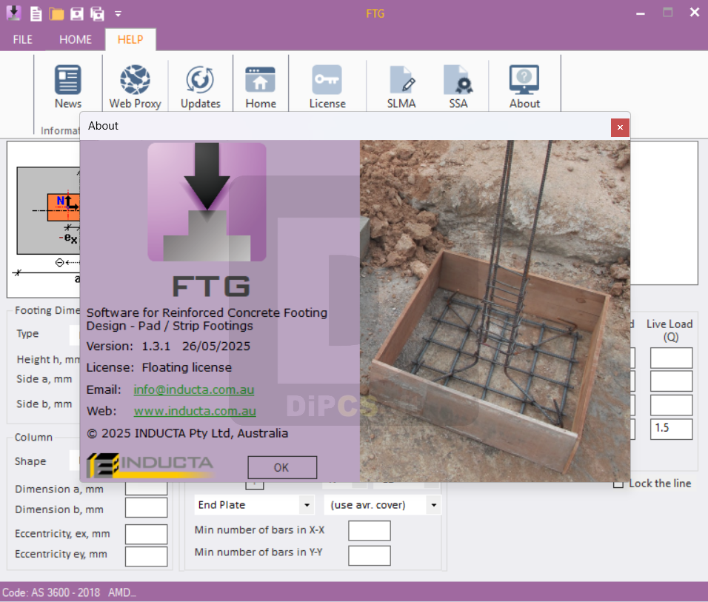
Task: Open the License key icon
Action: coord(327,87)
